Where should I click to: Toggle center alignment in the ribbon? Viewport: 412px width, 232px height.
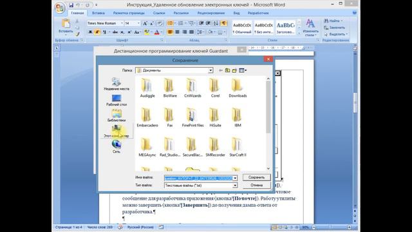click(x=178, y=32)
